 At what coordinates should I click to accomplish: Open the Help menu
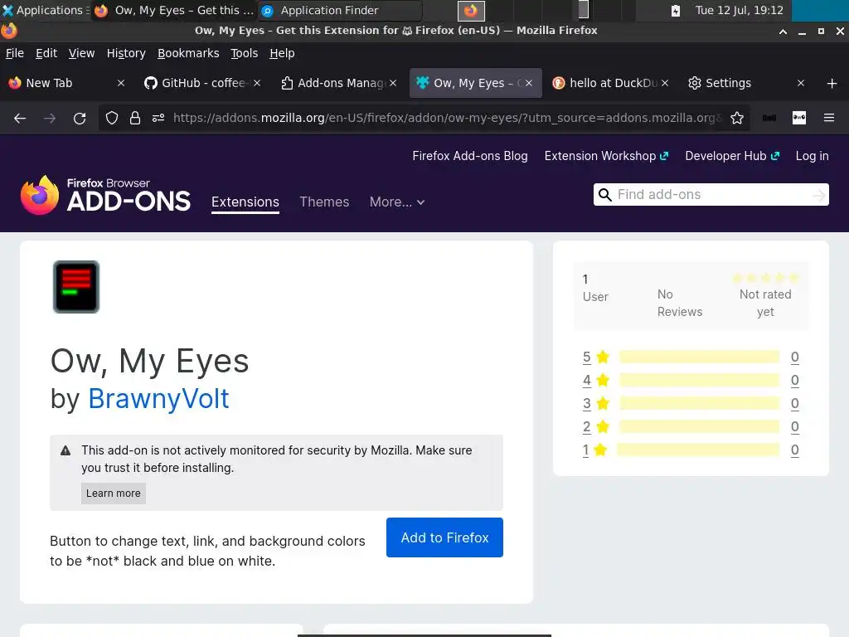[282, 53]
